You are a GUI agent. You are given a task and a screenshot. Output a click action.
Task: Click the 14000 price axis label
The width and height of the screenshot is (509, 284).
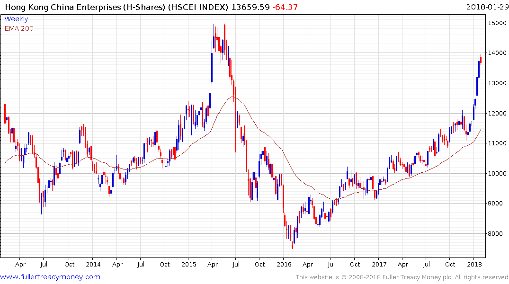[x=497, y=53]
